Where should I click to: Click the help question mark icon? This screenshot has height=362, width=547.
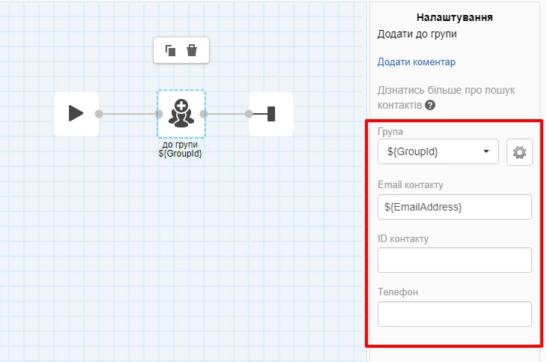click(430, 106)
